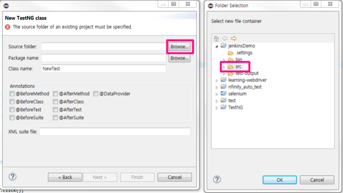Select the test project in tree
This screenshot has width=343, height=193.
228,100
